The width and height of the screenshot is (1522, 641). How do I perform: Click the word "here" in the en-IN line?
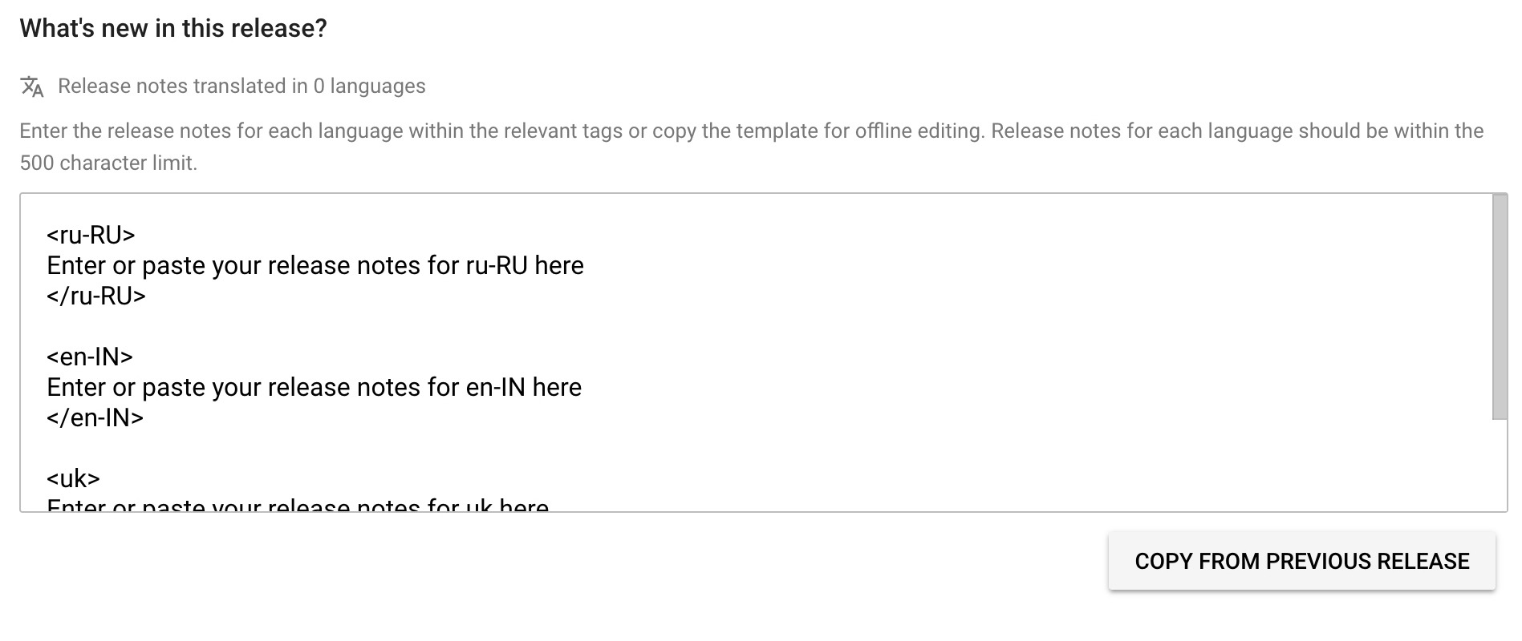coord(557,387)
